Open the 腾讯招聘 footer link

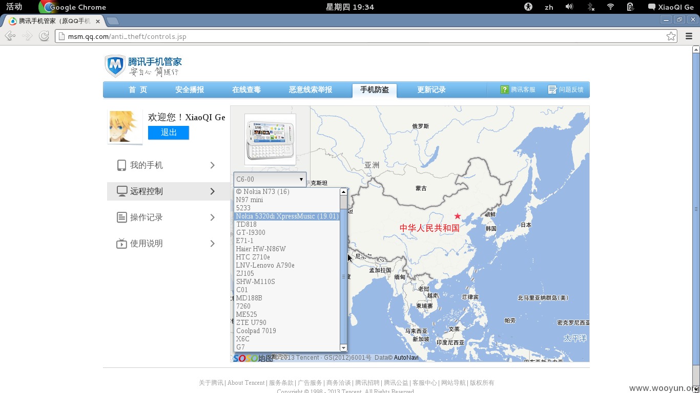[367, 383]
